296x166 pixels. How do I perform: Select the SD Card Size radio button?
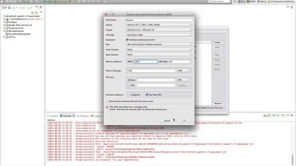(x=129, y=80)
